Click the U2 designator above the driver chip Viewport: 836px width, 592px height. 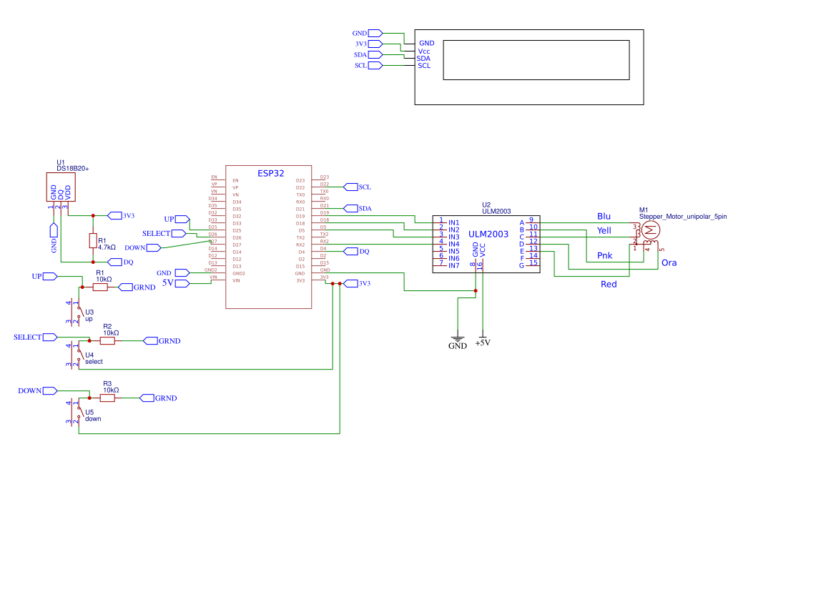pyautogui.click(x=486, y=204)
